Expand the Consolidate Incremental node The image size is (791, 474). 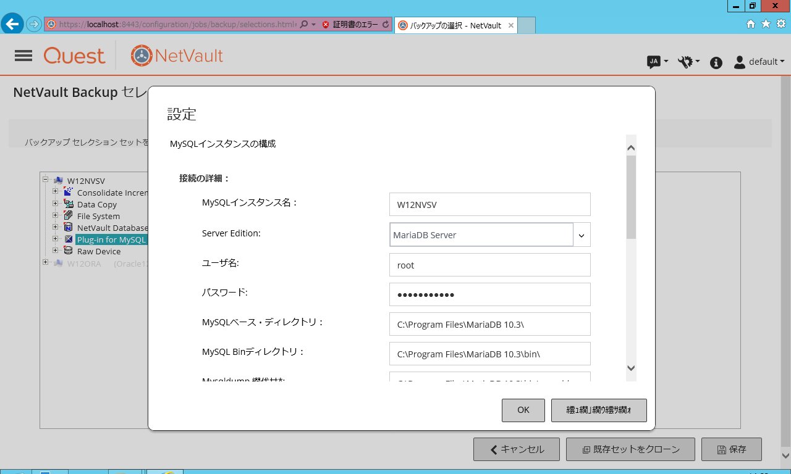(x=55, y=193)
